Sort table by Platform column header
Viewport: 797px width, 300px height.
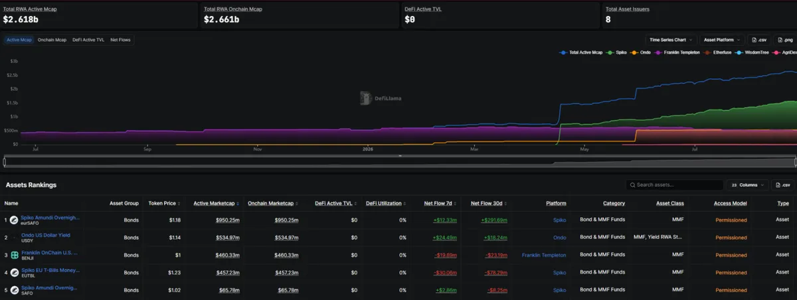pos(556,203)
